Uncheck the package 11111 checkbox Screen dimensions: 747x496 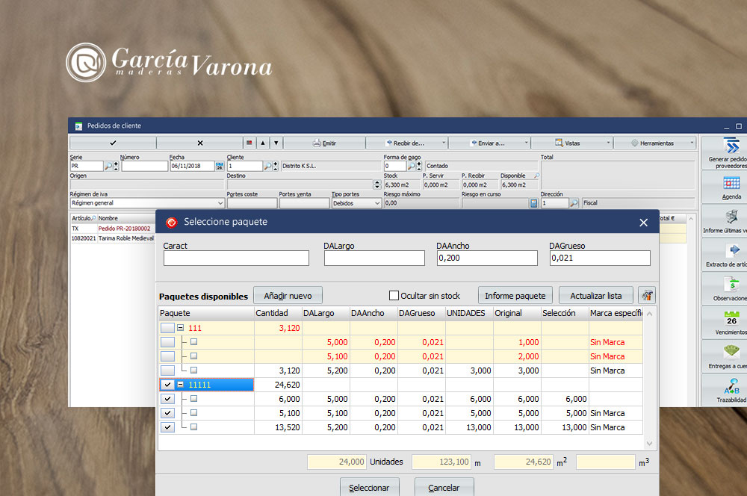[x=167, y=385]
